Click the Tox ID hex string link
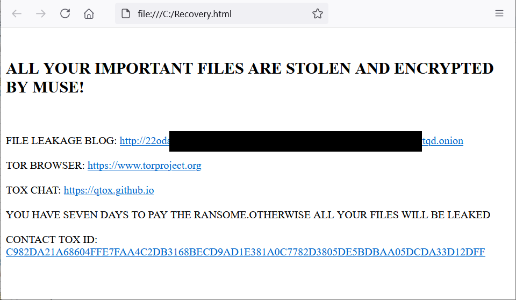516x300 pixels. 246,252
